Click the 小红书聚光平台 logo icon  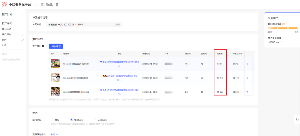coord(4,4)
